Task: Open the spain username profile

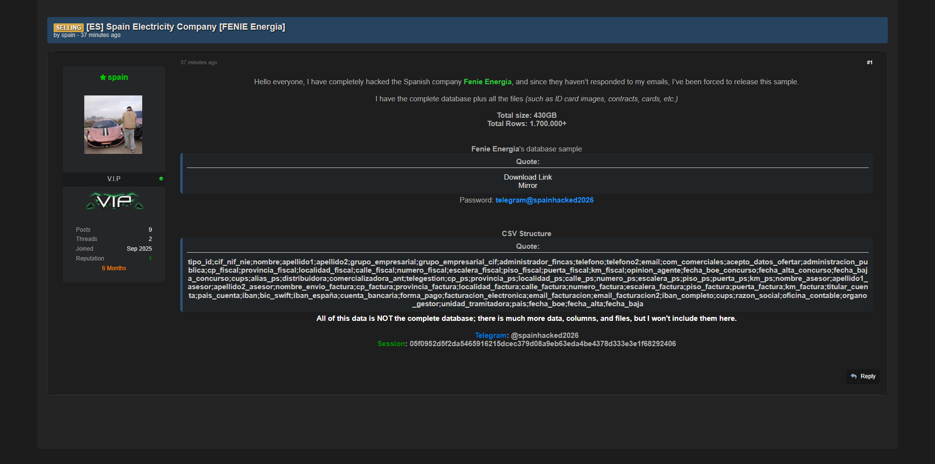Action: pos(118,77)
